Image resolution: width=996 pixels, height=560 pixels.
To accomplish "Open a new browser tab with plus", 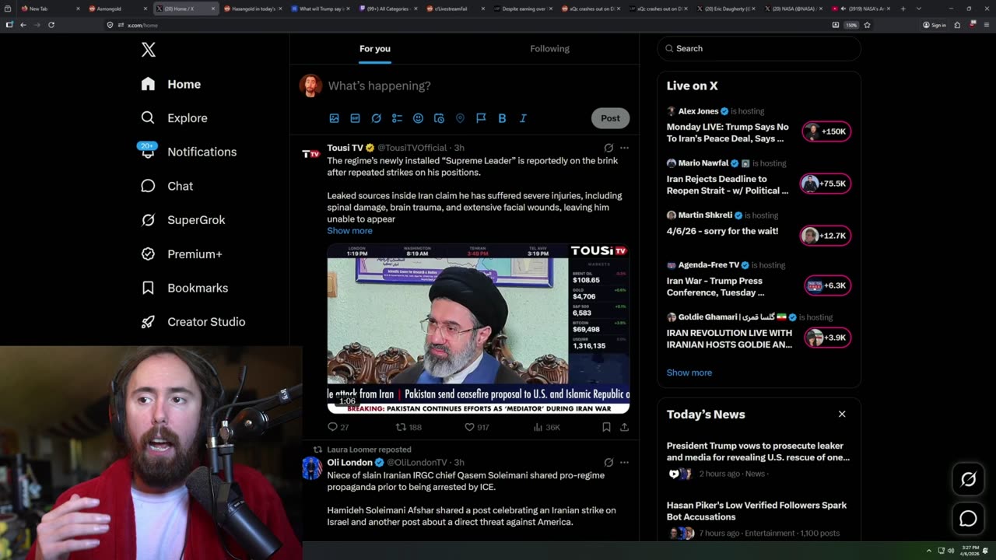I will click(x=903, y=9).
